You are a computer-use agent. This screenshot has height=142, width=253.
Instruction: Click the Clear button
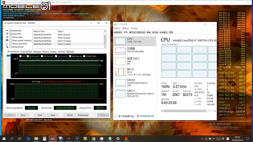40,115
